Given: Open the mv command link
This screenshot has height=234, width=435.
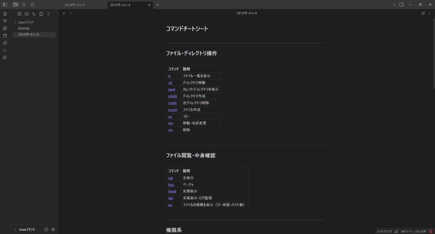Looking at the screenshot, I should pos(171,123).
